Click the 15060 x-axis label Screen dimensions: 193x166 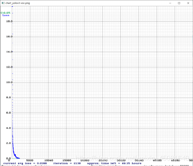[67, 160]
